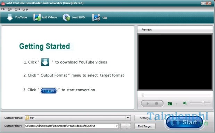
Task: Open the MP3 Output Format combo box
Action: tap(77, 118)
